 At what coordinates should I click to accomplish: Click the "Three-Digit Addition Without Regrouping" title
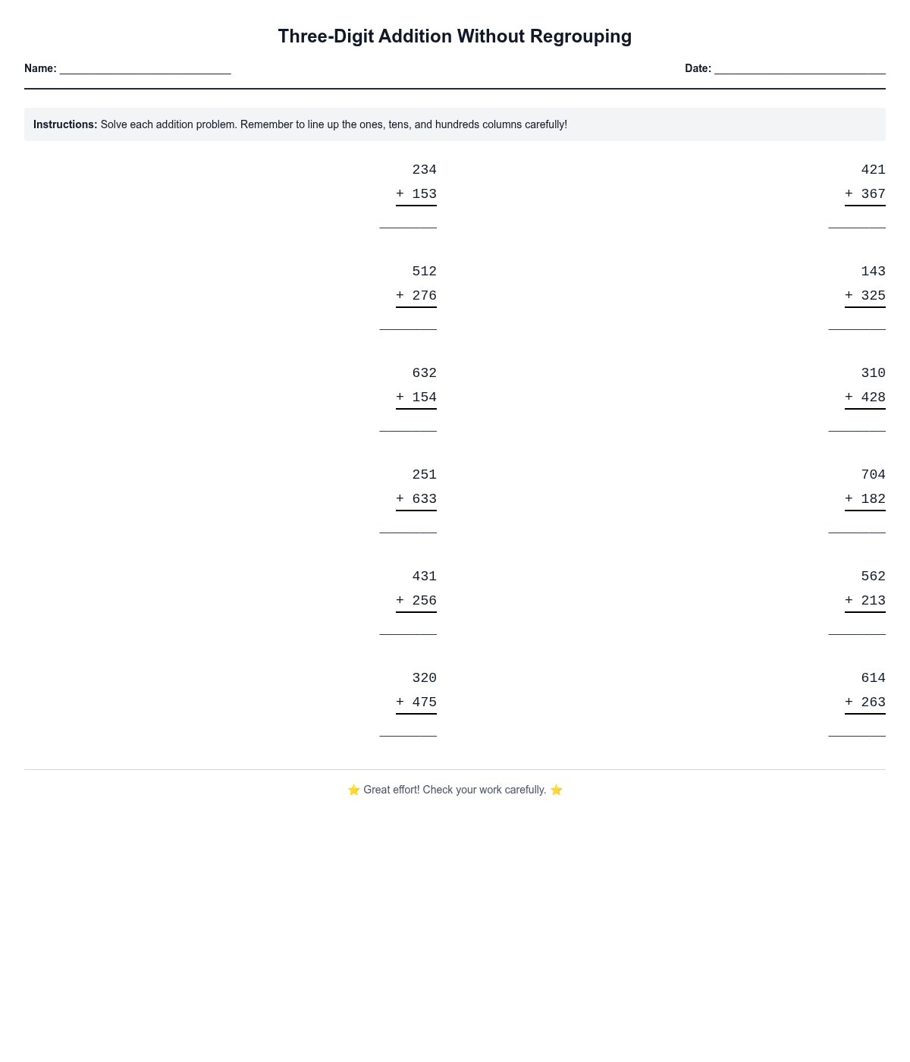point(455,36)
